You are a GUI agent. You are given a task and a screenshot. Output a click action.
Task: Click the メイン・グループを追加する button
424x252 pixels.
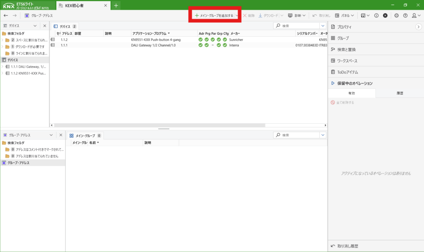[214, 15]
